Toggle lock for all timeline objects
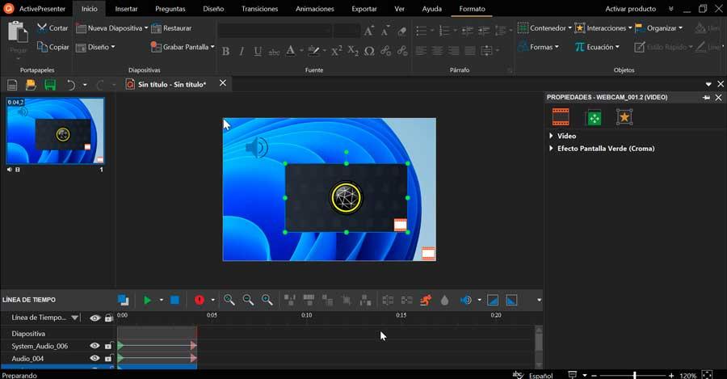The width and height of the screenshot is (727, 379). coord(108,318)
